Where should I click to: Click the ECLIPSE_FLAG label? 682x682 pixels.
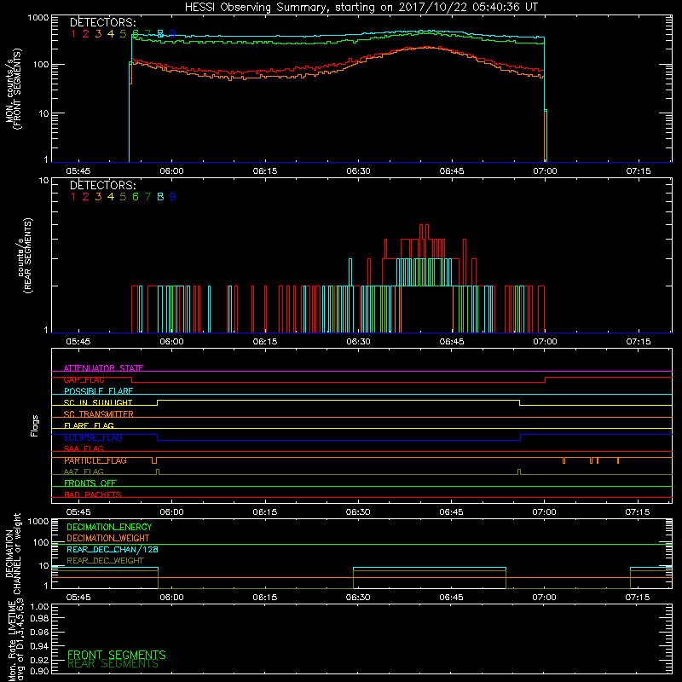coord(93,437)
